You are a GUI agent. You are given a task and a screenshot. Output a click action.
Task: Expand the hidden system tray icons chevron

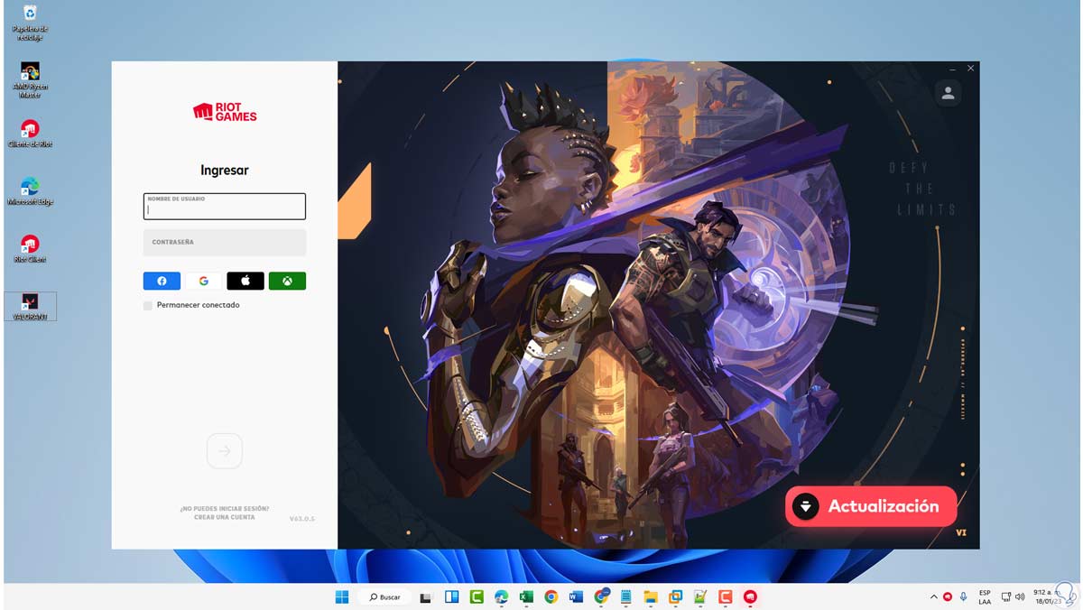[933, 596]
